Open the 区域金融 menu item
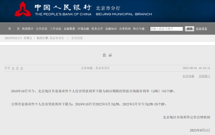 (83, 28)
